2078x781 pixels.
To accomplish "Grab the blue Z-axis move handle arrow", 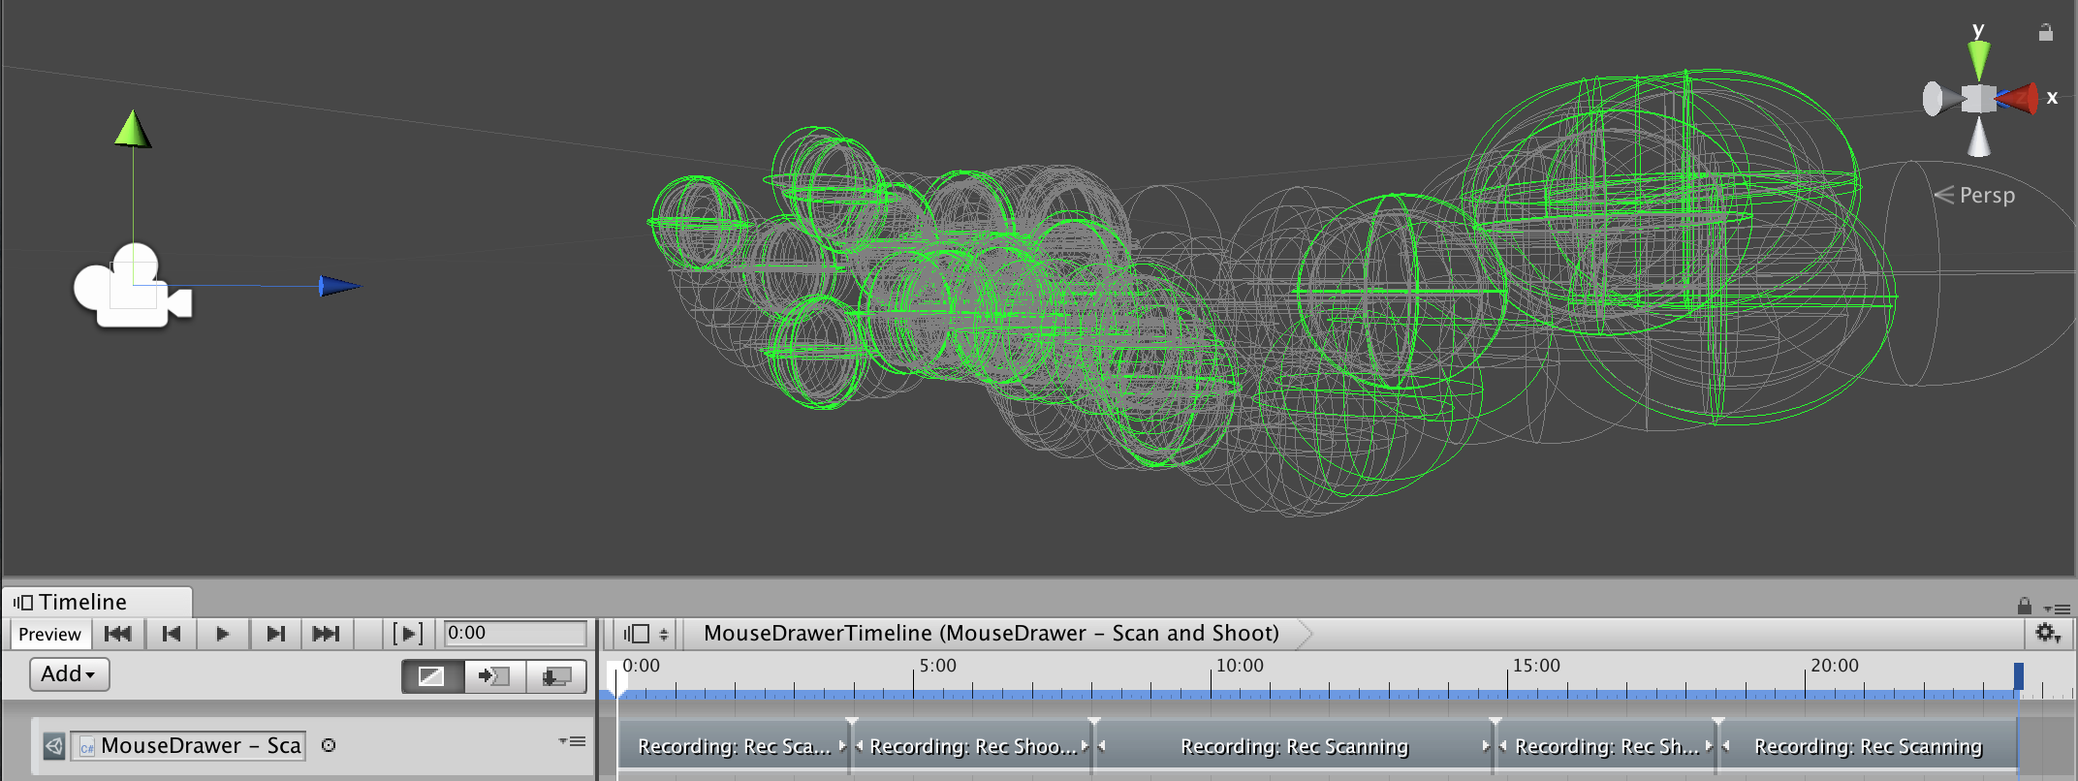I will click(x=339, y=286).
